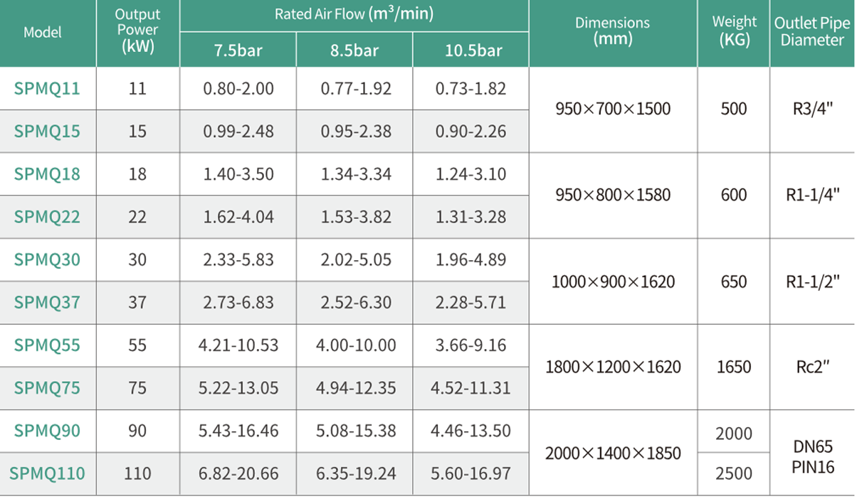The width and height of the screenshot is (857, 499).
Task: Click the 10.5bar column header
Action: click(471, 50)
